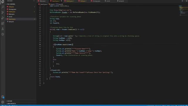Screen dimensions: 188x106
Task: Open the Explorer view in activity bar
Action: (x=3, y=2)
